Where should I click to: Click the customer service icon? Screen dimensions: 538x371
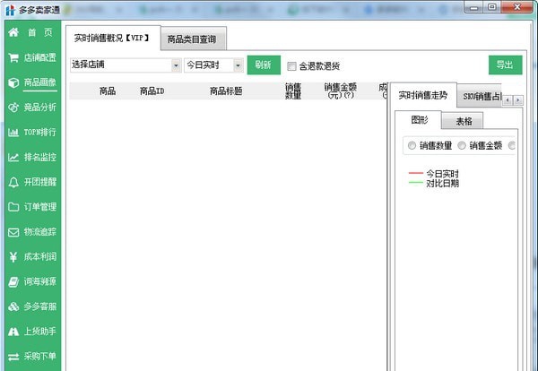[x=13, y=306]
